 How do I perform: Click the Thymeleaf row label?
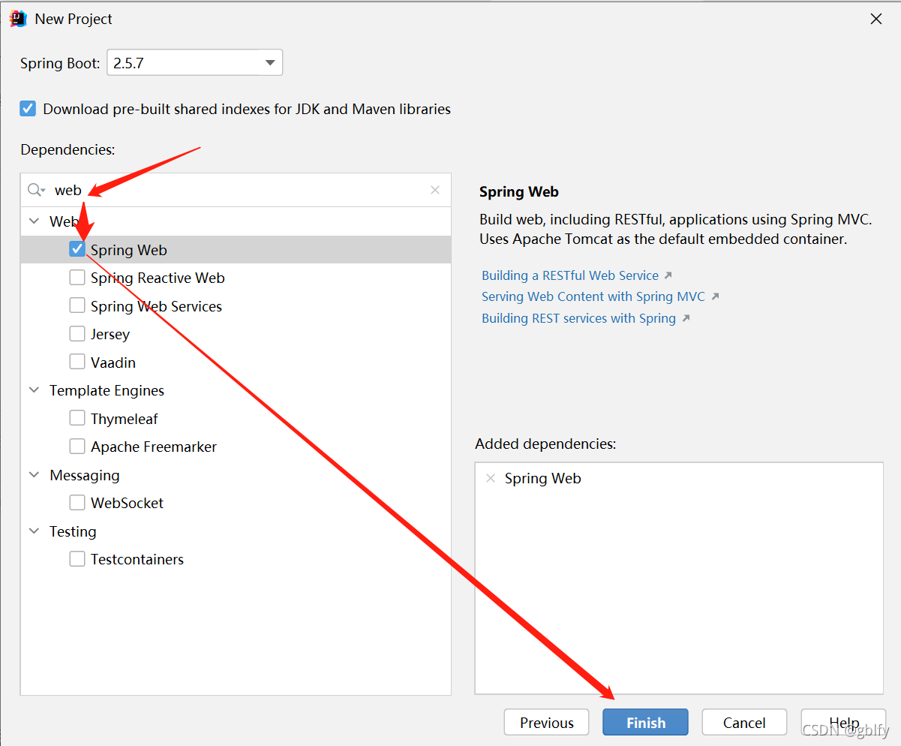coord(125,419)
